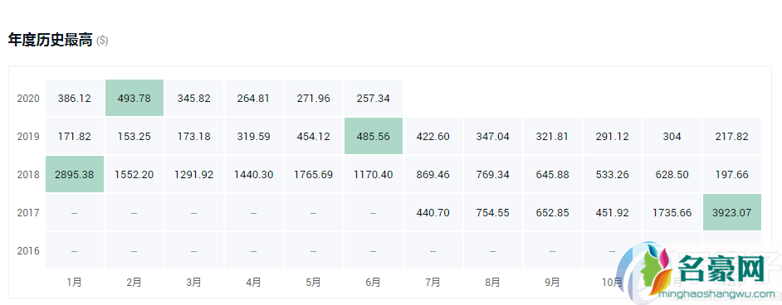The height and width of the screenshot is (305, 782).
Task: Click the 2020 year row label
Action: pyautogui.click(x=28, y=99)
